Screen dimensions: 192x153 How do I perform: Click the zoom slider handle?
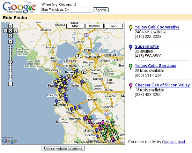10,62
